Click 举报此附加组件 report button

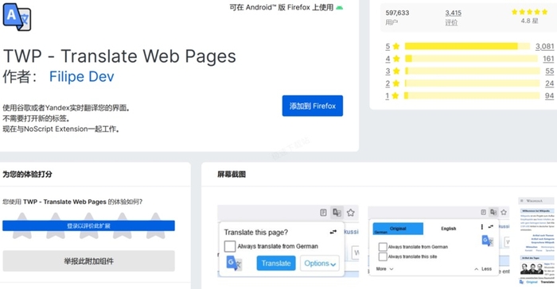(88, 261)
